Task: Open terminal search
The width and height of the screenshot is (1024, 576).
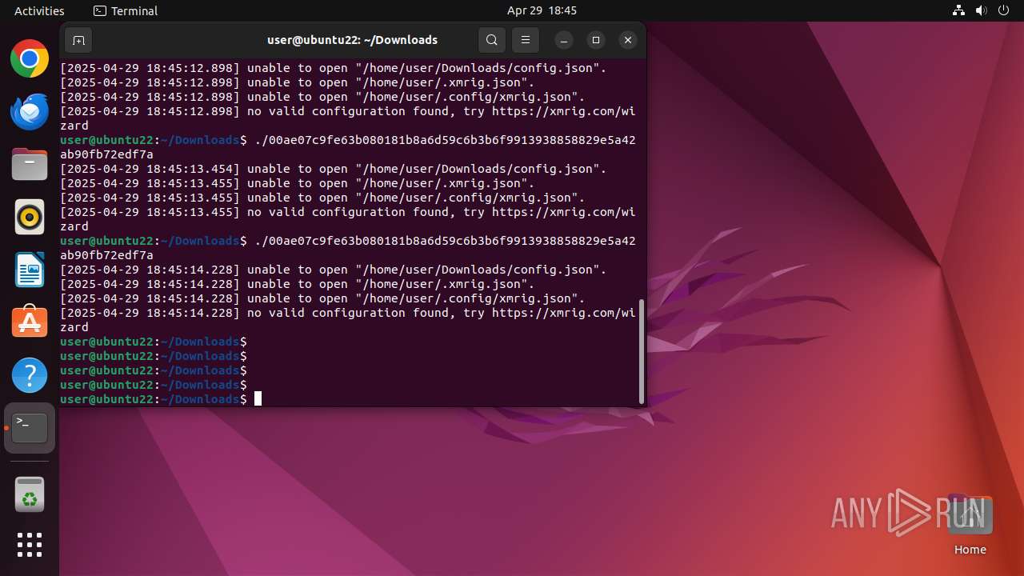Action: [x=492, y=40]
